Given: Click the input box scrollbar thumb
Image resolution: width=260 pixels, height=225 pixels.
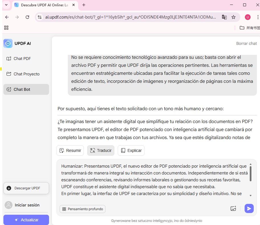Looking at the screenshot, I should (251, 174).
